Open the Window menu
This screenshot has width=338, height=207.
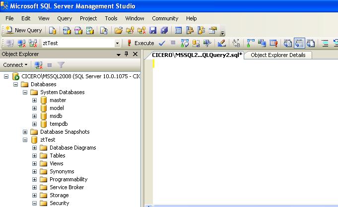[x=135, y=18]
